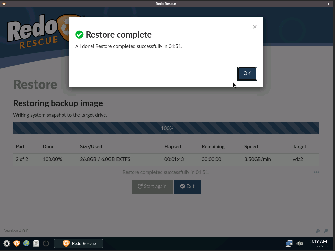Viewport: 335px width, 251px height.
Task: Select the 00:01:43 elapsed value
Action: (174, 159)
